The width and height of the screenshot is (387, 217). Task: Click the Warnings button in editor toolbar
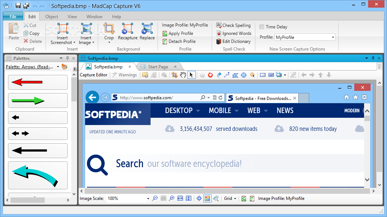pos(124,75)
